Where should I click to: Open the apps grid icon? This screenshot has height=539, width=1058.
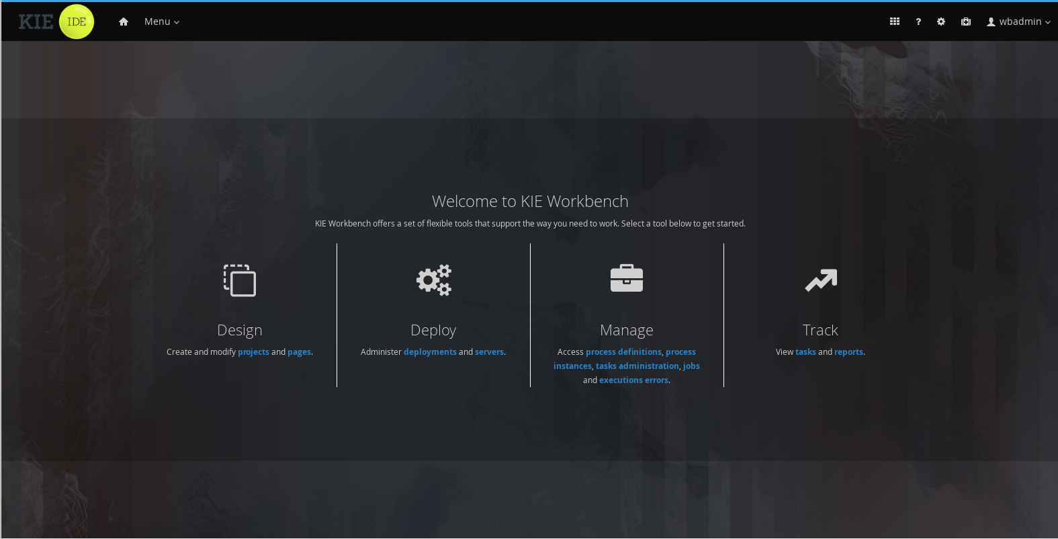[895, 22]
